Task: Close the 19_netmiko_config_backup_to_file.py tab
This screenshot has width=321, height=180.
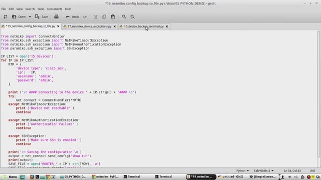Action: point(58,26)
